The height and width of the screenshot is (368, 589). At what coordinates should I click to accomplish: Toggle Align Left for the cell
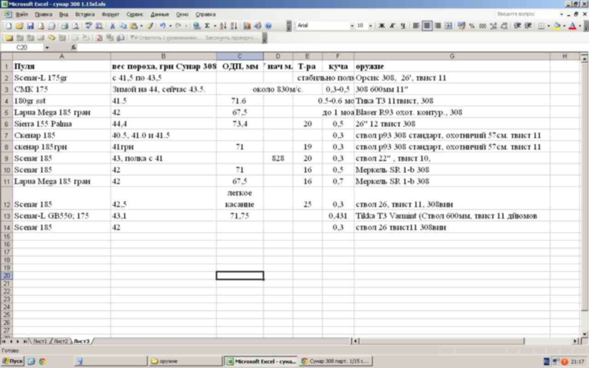click(x=416, y=26)
